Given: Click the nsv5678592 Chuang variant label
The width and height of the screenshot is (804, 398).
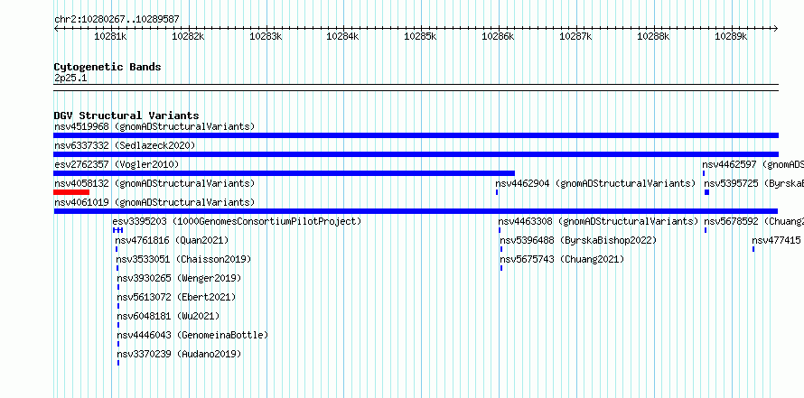Looking at the screenshot, I should 753,221.
